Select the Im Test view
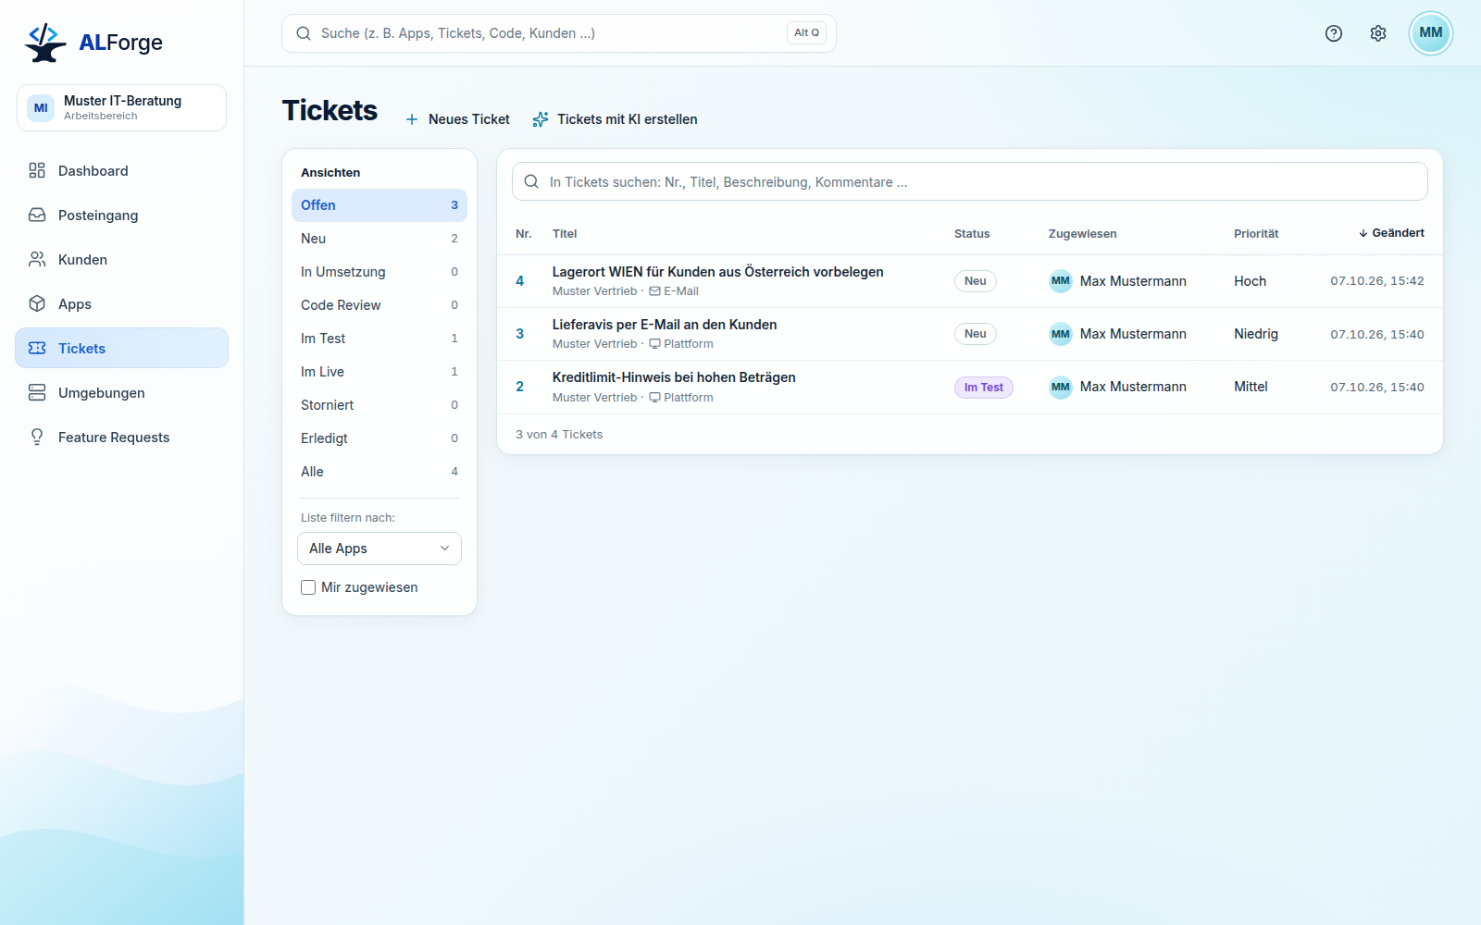 [x=380, y=339]
